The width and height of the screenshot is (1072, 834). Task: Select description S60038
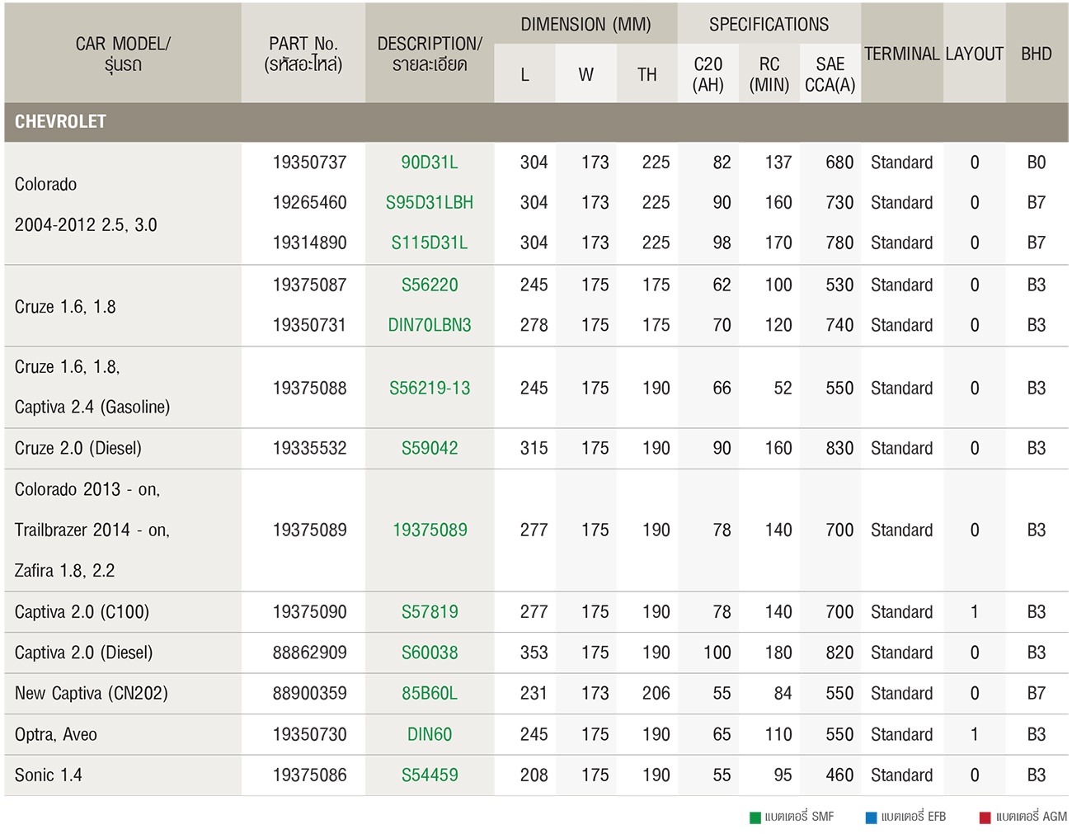pyautogui.click(x=430, y=653)
